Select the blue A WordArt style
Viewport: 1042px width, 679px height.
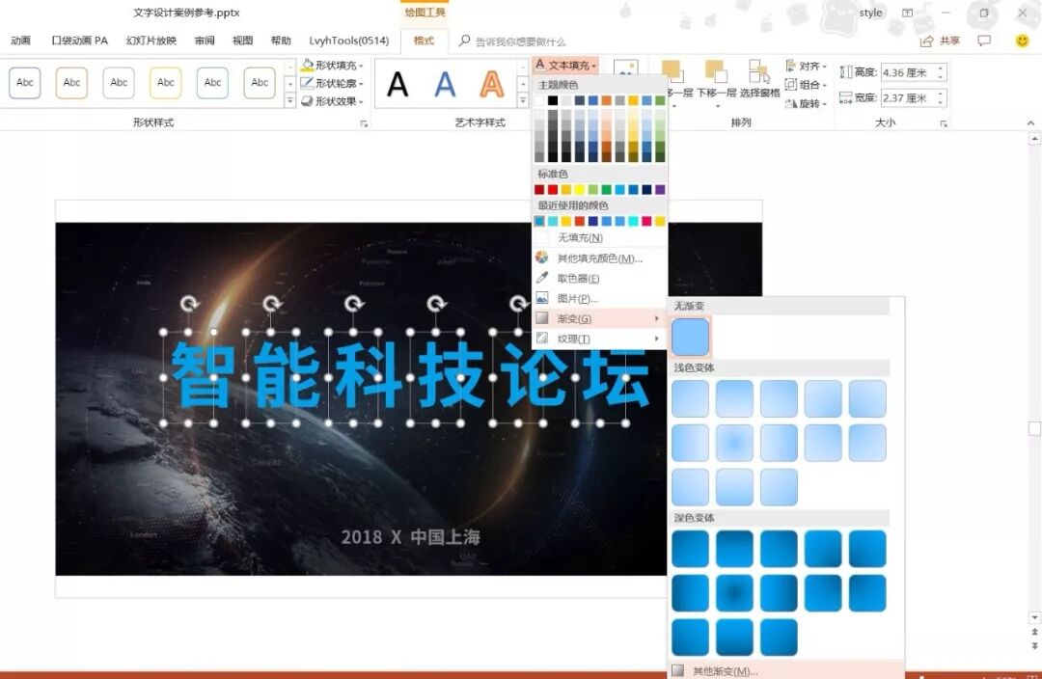(x=445, y=84)
